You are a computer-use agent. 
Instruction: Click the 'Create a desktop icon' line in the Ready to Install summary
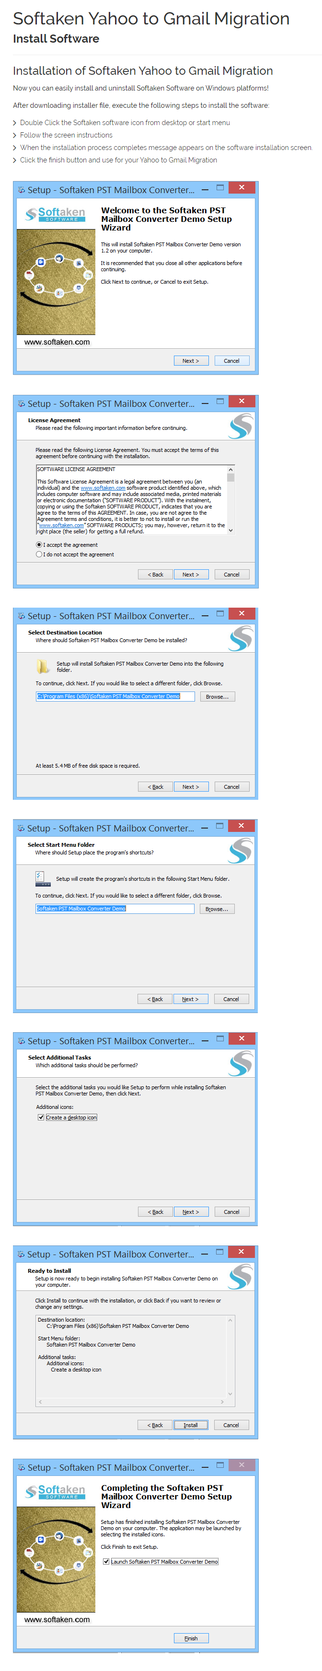[76, 1370]
